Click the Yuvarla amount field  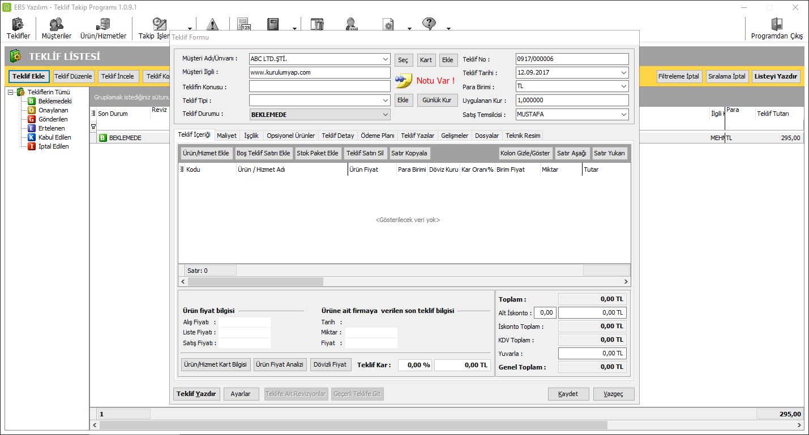point(592,353)
